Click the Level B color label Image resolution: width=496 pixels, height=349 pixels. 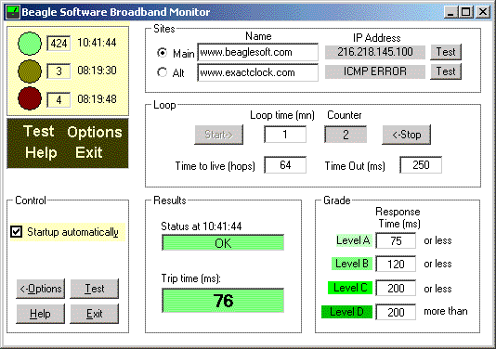[352, 264]
